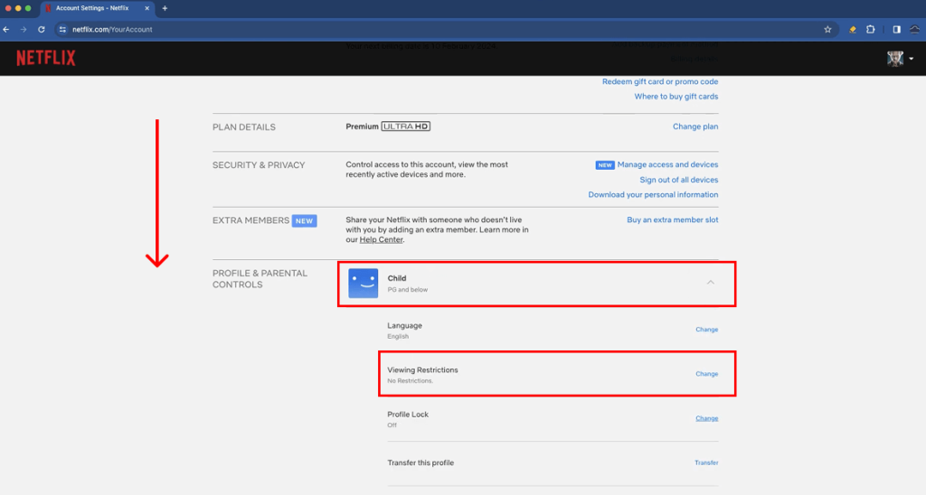926x495 pixels.
Task: Click the Child profile name
Action: pyautogui.click(x=397, y=278)
